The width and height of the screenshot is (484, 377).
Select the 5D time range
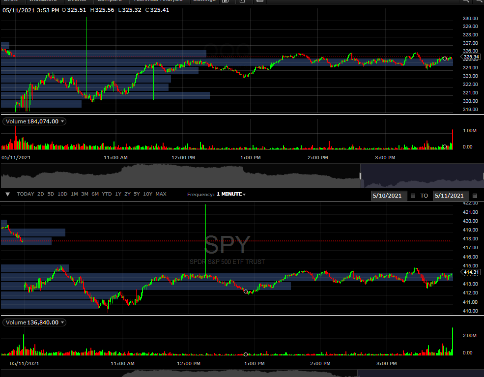pos(51,194)
